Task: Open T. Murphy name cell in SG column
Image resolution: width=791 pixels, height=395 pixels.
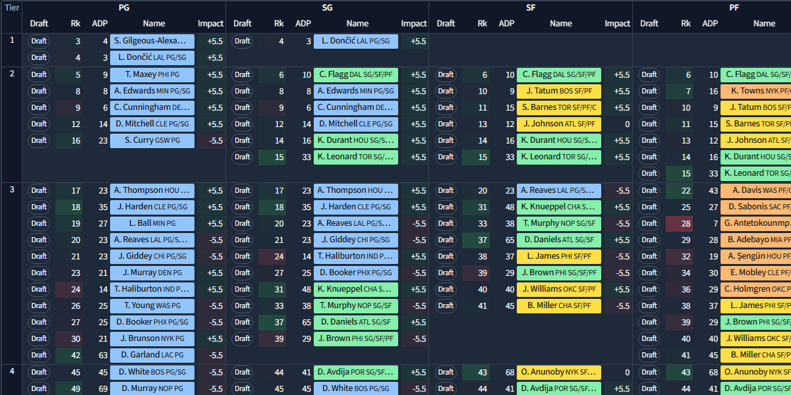Action: tap(356, 306)
